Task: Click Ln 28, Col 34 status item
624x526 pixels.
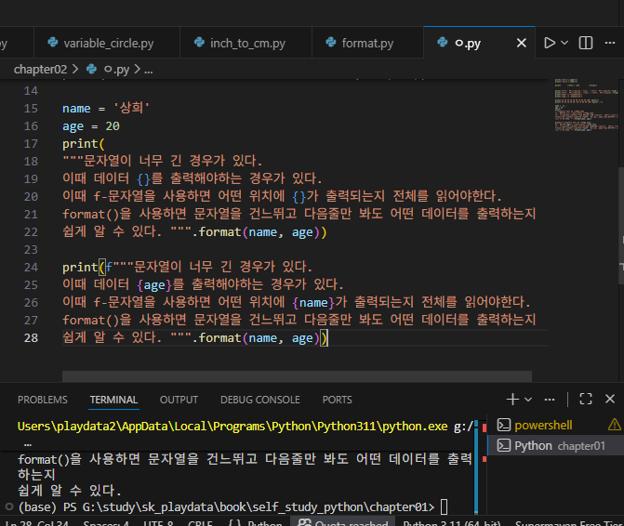Action: tap(36, 523)
